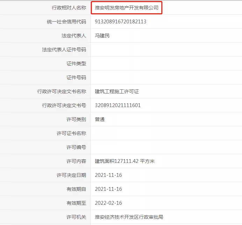
Task: Click the label 许可决定日期
Action: pos(71,175)
